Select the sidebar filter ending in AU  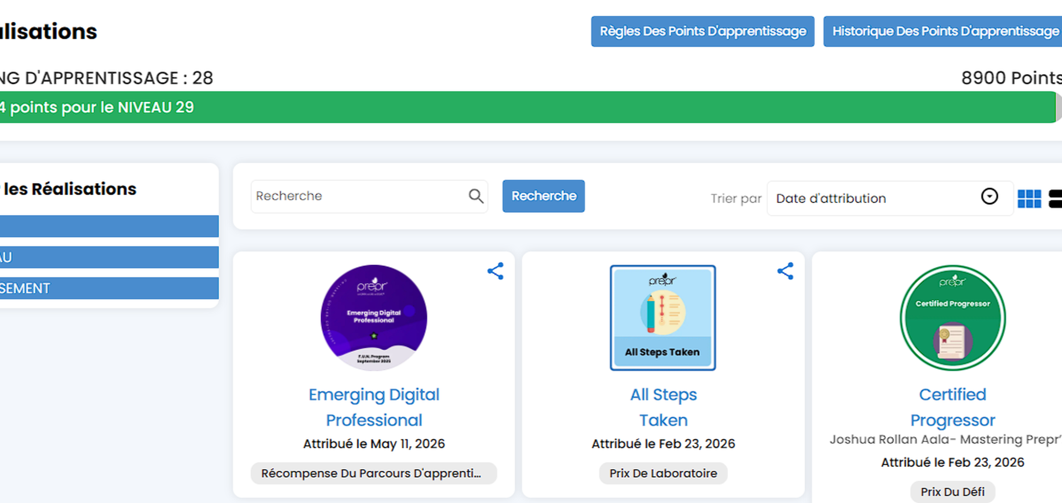(109, 257)
